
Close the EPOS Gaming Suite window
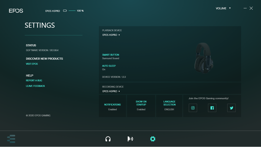point(251,8)
